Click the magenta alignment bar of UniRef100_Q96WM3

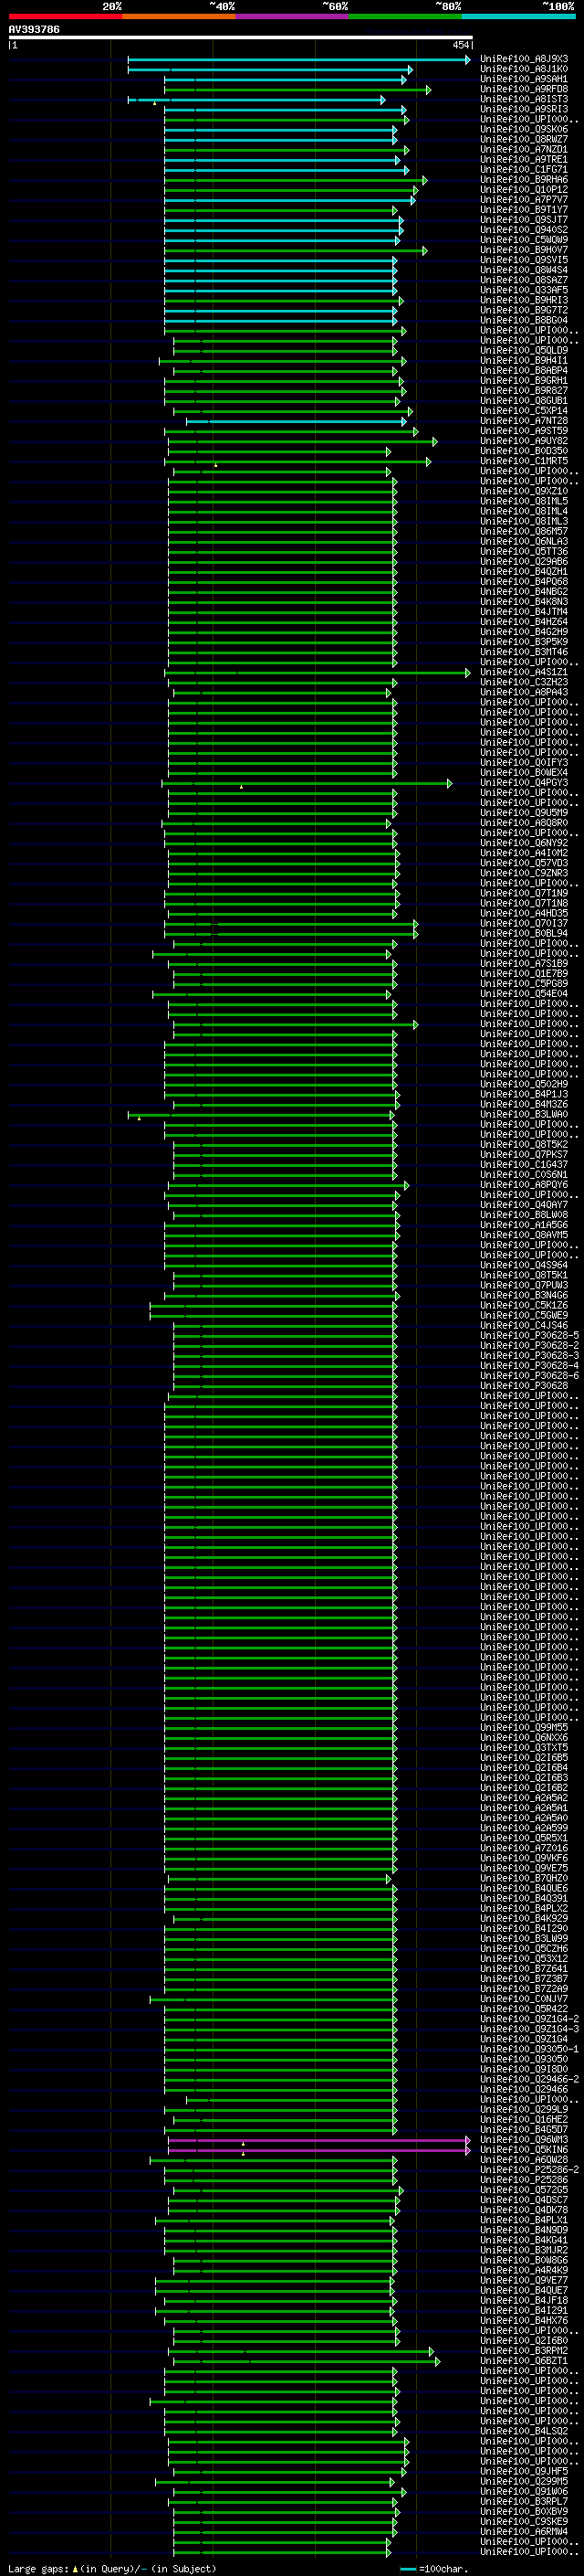[x=318, y=2140]
